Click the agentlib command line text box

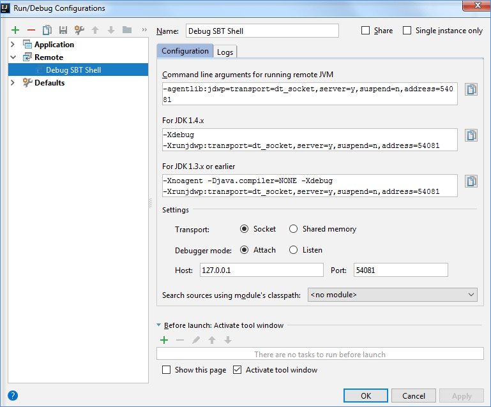310,94
